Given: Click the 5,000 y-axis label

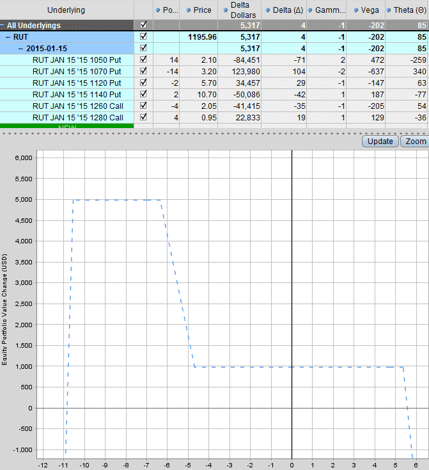Looking at the screenshot, I should (x=24, y=199).
